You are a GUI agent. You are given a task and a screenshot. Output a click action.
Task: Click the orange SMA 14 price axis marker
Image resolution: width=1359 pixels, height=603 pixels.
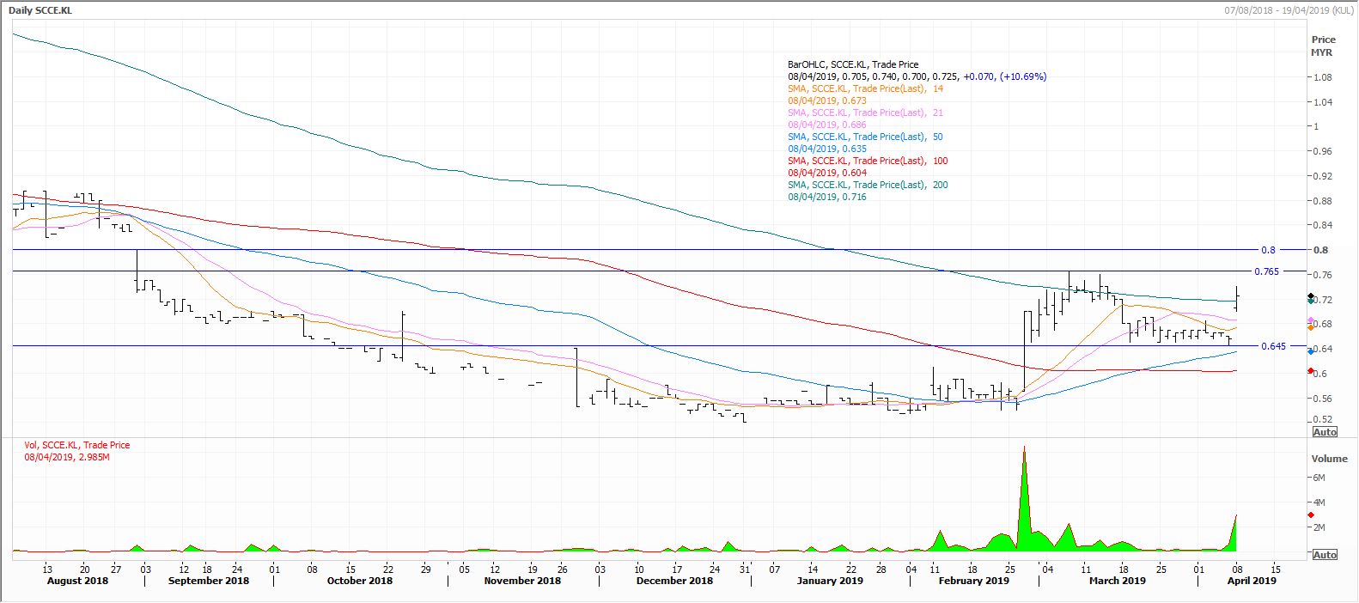point(1310,327)
